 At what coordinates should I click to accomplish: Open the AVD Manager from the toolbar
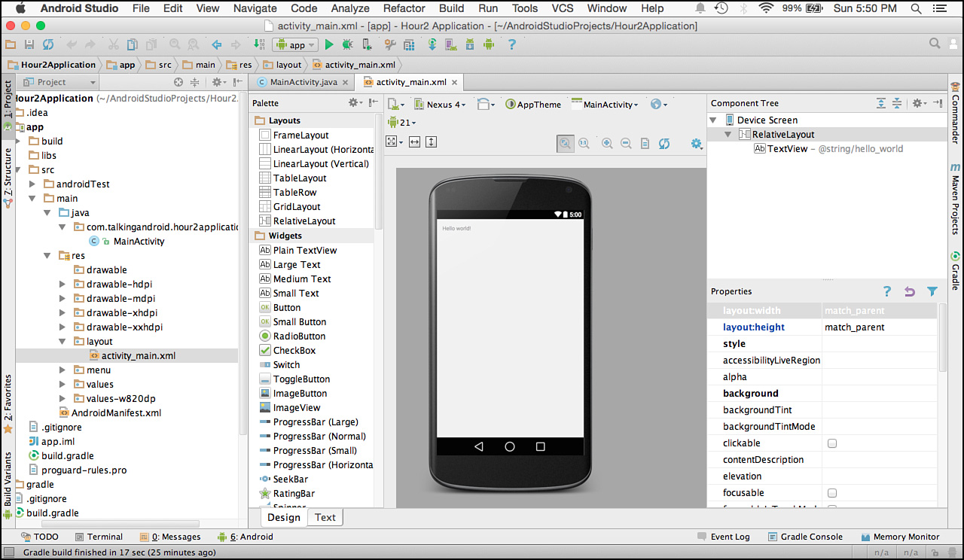tap(451, 45)
